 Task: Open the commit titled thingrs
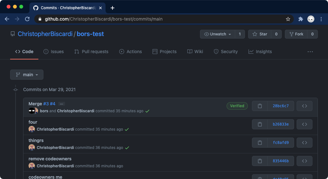(x=36, y=140)
